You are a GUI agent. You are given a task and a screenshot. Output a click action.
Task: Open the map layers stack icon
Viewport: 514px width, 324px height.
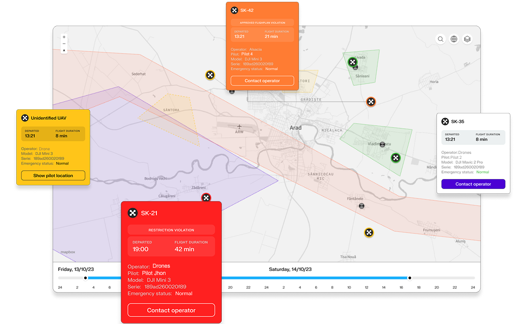[x=467, y=39]
